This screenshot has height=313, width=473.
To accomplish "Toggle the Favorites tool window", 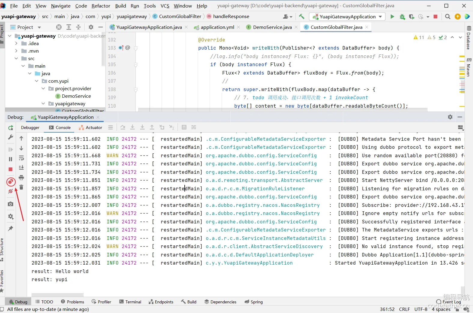I will point(2,281).
